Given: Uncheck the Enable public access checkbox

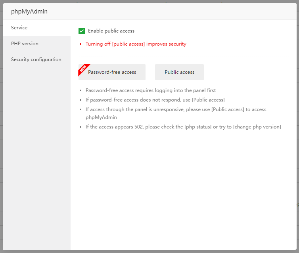Looking at the screenshot, I should click(x=82, y=31).
